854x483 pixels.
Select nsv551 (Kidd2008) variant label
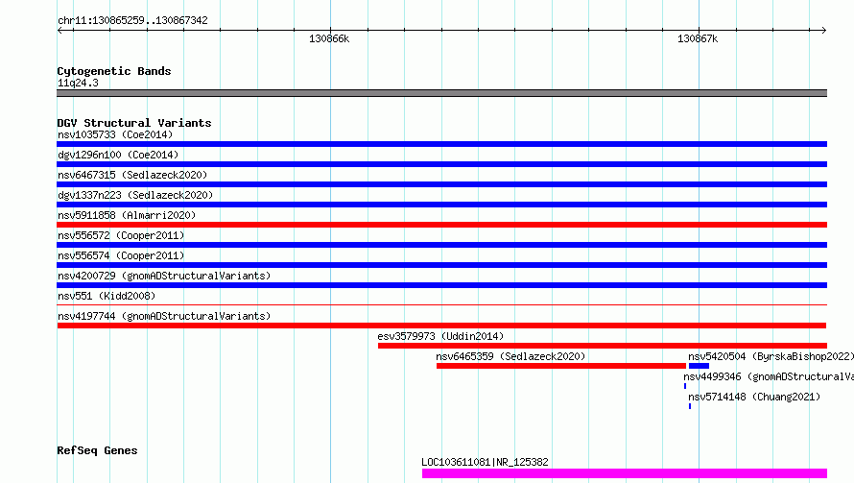tap(107, 296)
